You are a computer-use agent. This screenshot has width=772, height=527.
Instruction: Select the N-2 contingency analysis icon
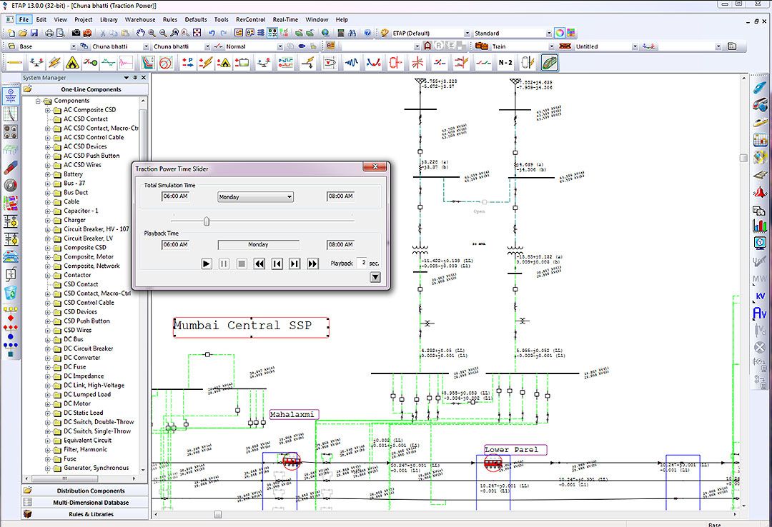[x=505, y=63]
